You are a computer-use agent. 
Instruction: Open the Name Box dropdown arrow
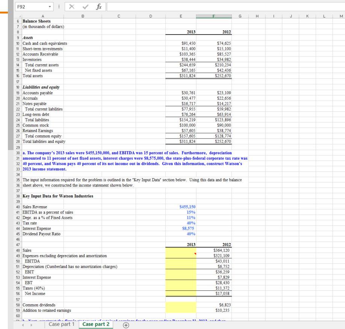(50, 7)
